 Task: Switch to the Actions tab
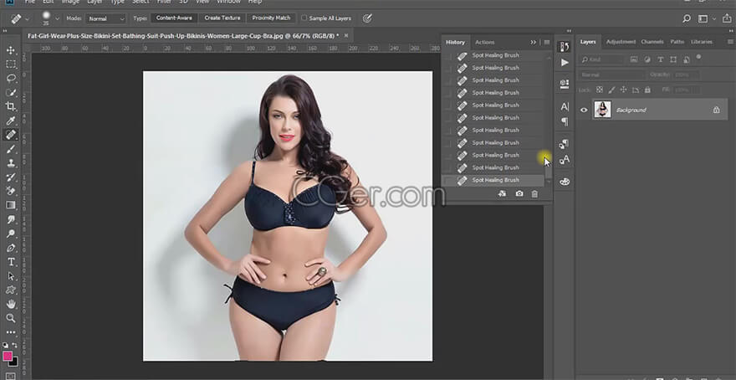click(x=484, y=43)
